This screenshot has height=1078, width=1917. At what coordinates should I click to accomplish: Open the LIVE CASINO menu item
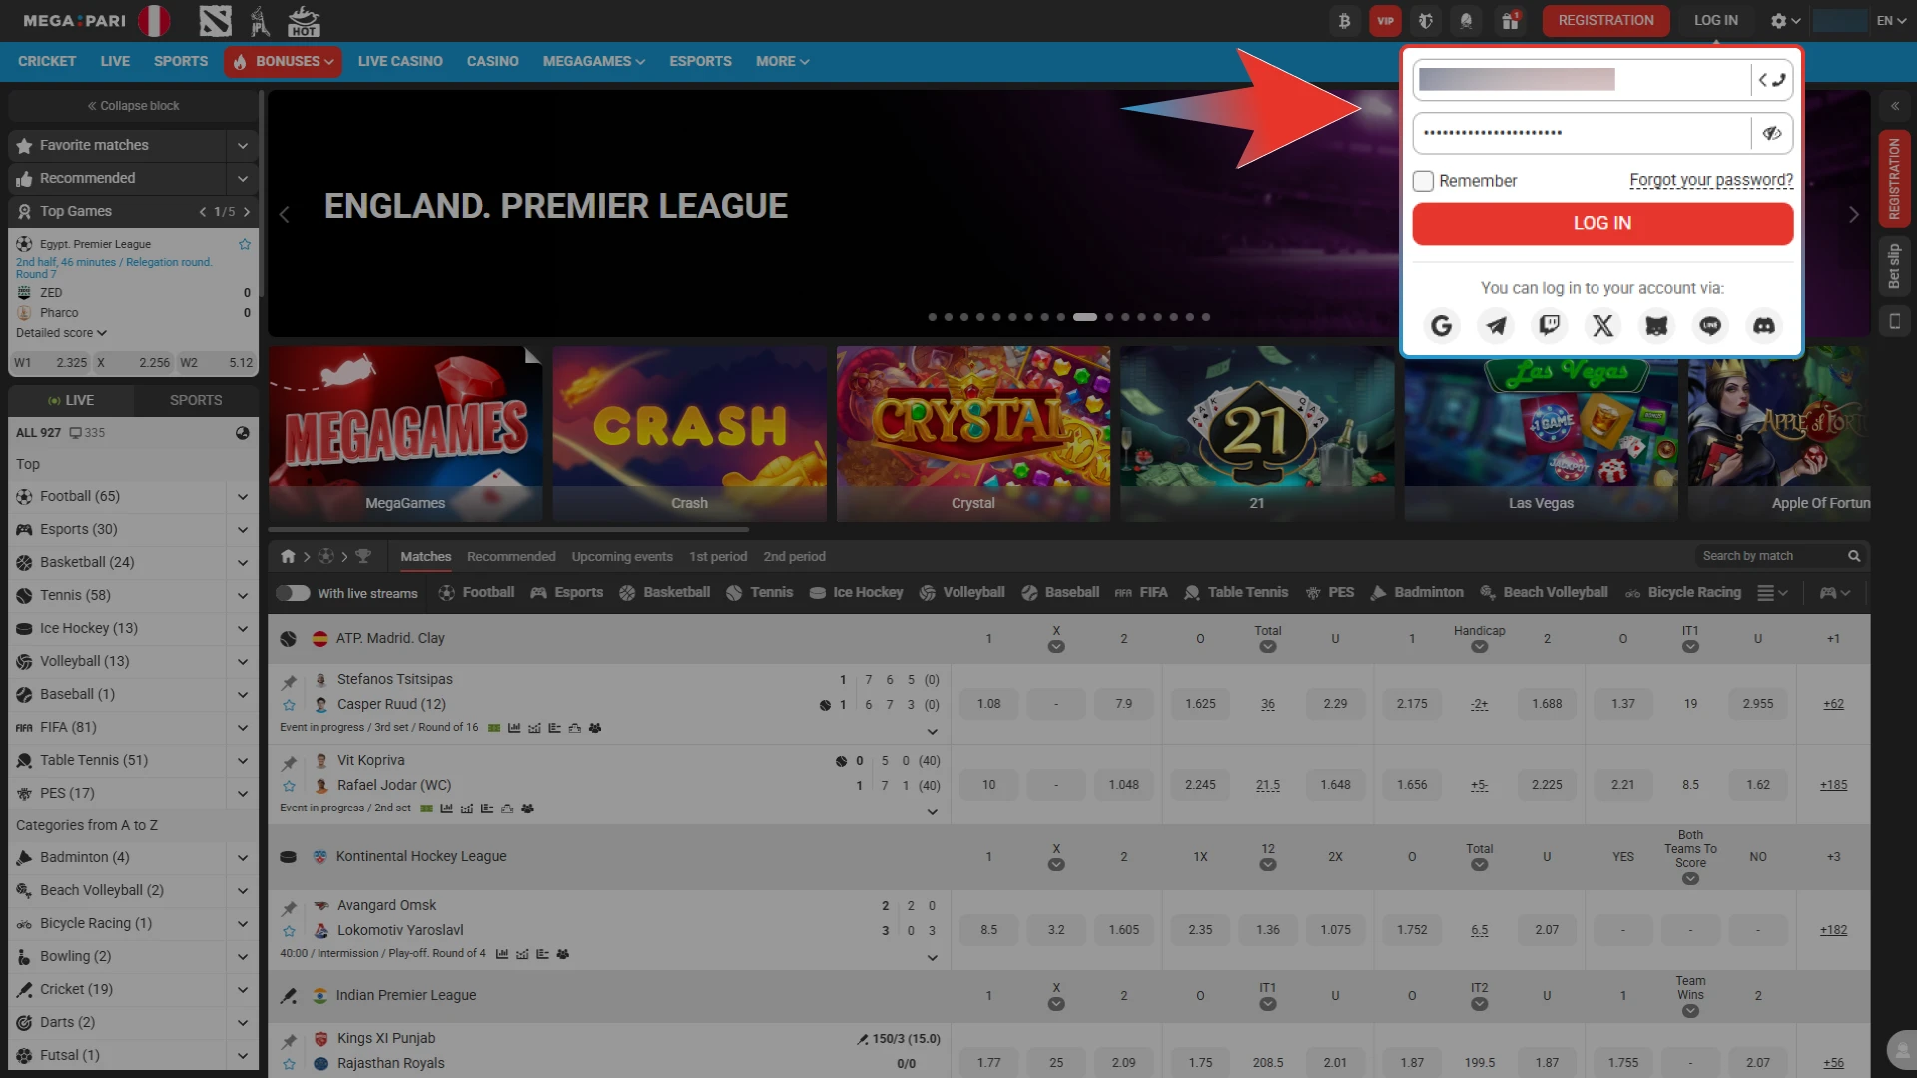[400, 61]
